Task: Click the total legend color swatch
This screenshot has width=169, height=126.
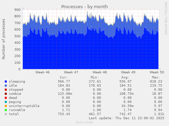Action: (x=6, y=114)
